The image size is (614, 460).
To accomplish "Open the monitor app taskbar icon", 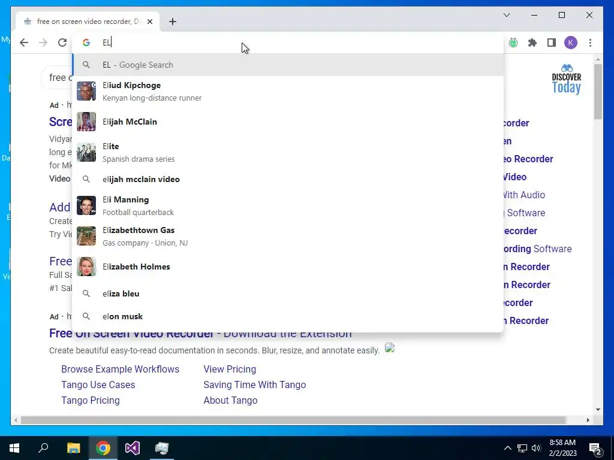I will [x=162, y=448].
